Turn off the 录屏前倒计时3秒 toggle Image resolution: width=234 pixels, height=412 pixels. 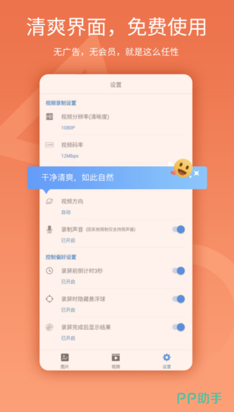click(x=179, y=271)
